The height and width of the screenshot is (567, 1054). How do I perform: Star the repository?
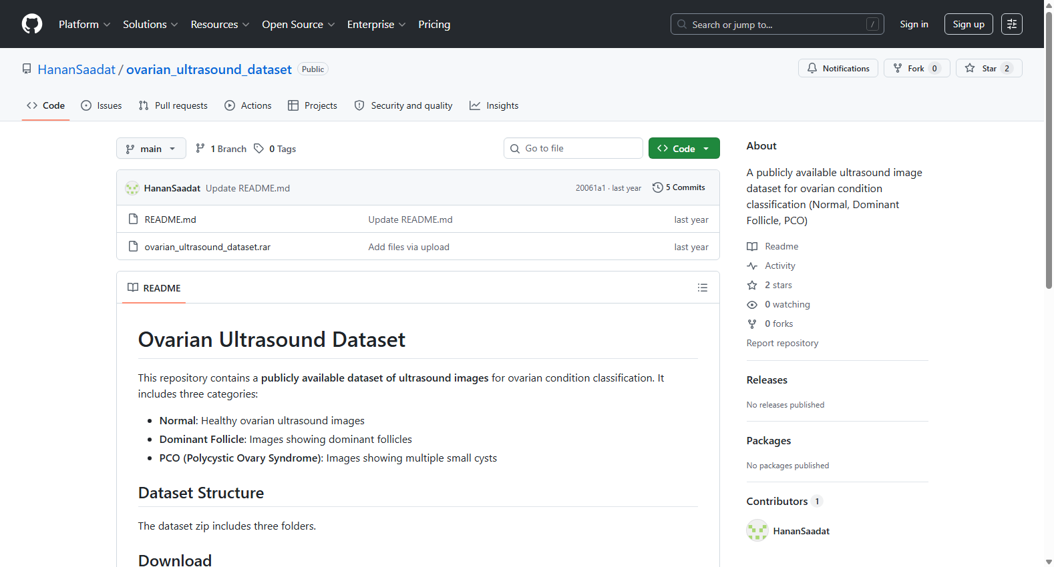[989, 68]
